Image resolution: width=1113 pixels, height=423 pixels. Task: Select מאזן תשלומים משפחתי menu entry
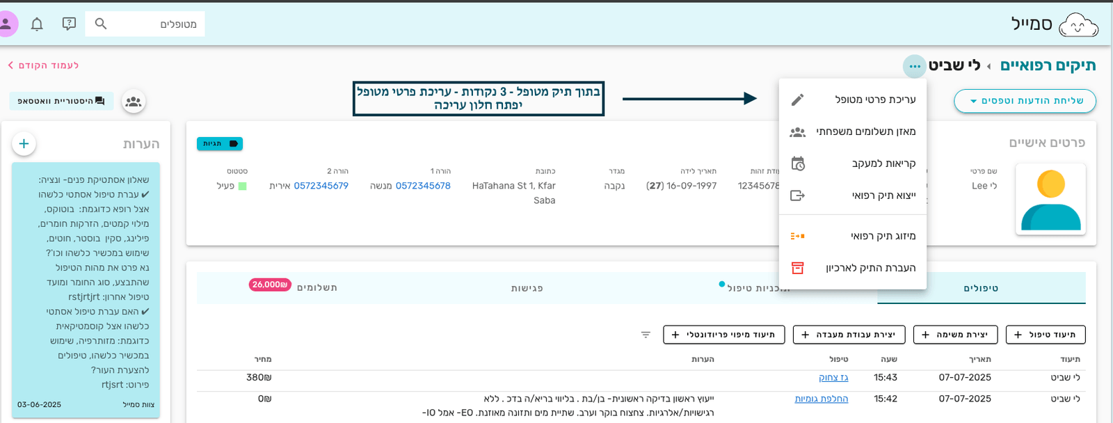[853, 131]
